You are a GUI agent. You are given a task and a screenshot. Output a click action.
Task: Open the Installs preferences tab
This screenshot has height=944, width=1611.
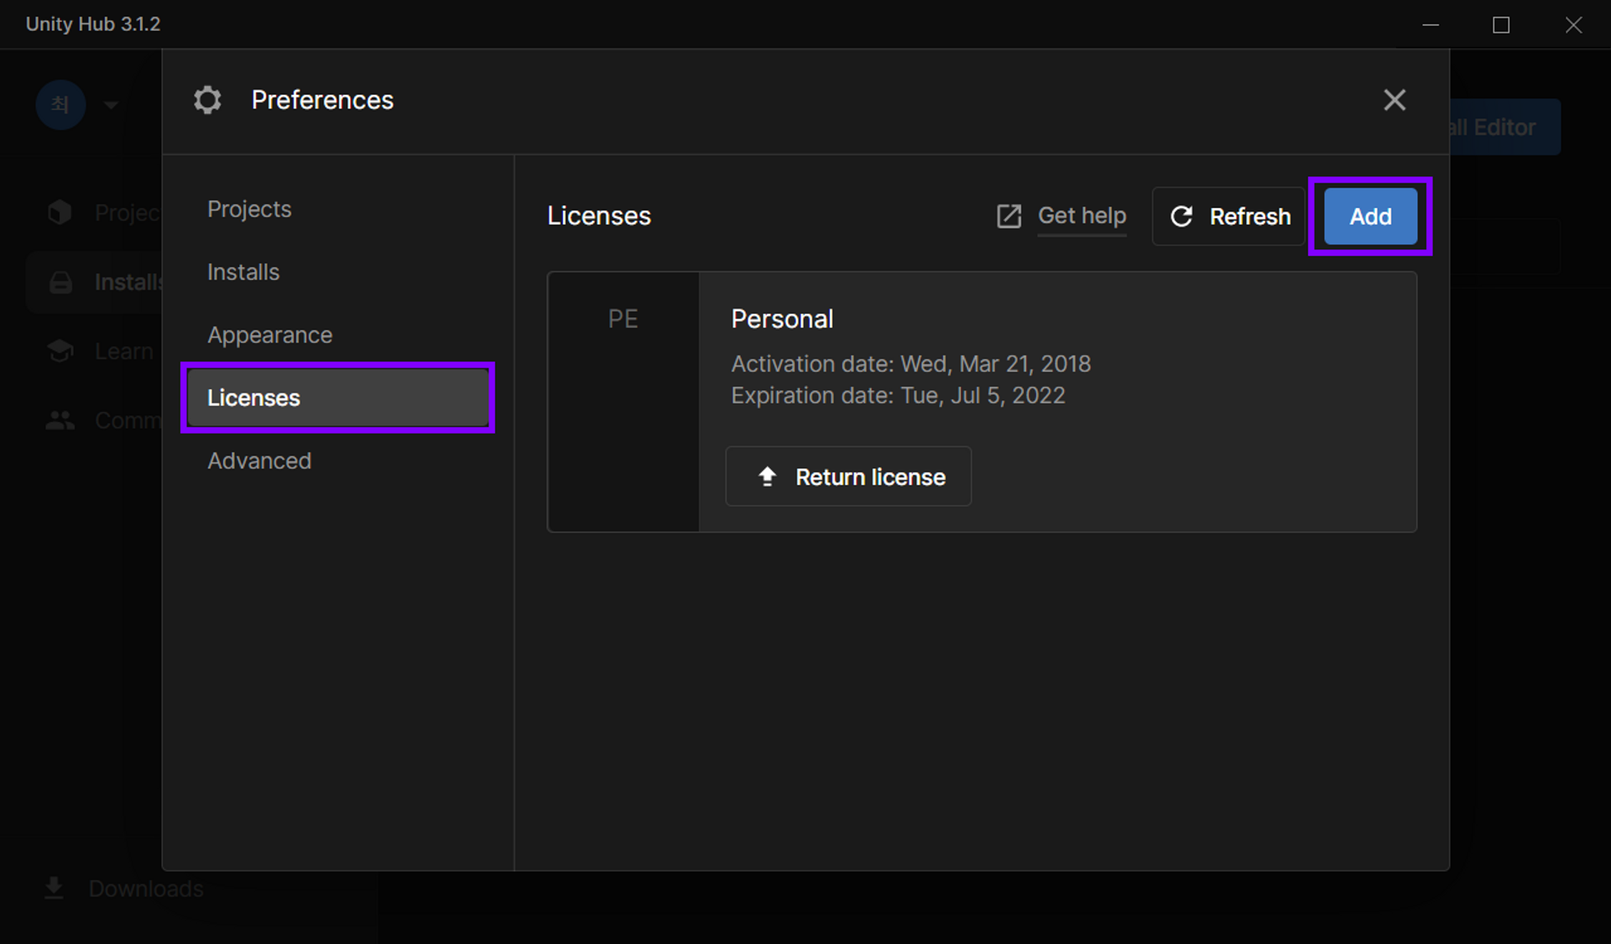(243, 272)
